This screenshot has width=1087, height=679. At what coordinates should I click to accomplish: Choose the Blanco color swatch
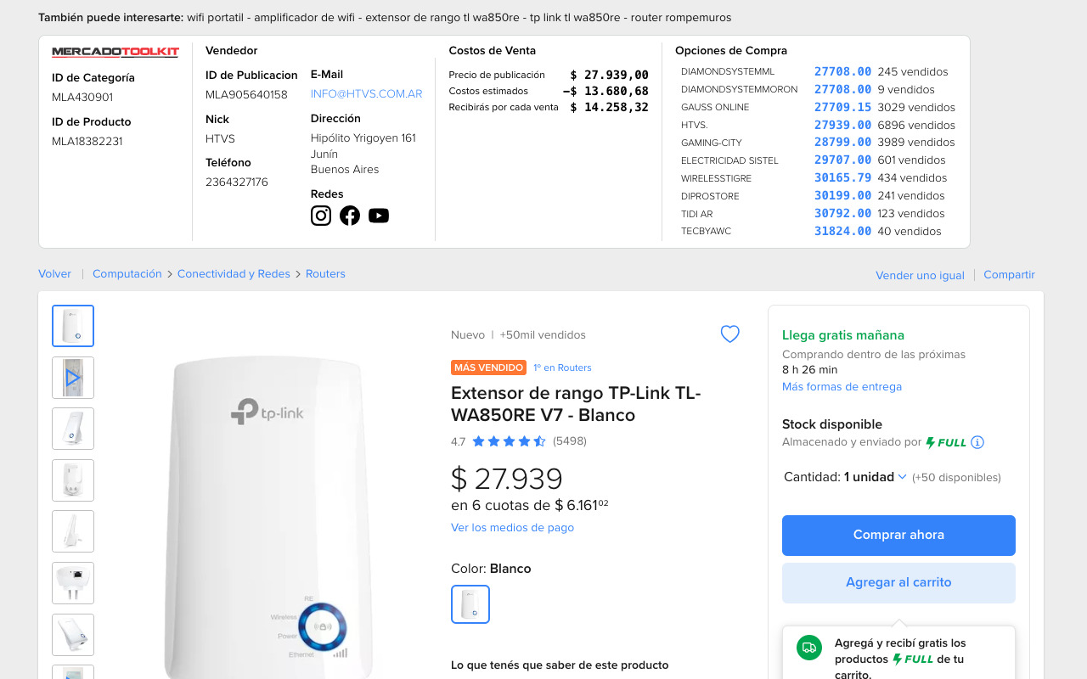pos(470,604)
